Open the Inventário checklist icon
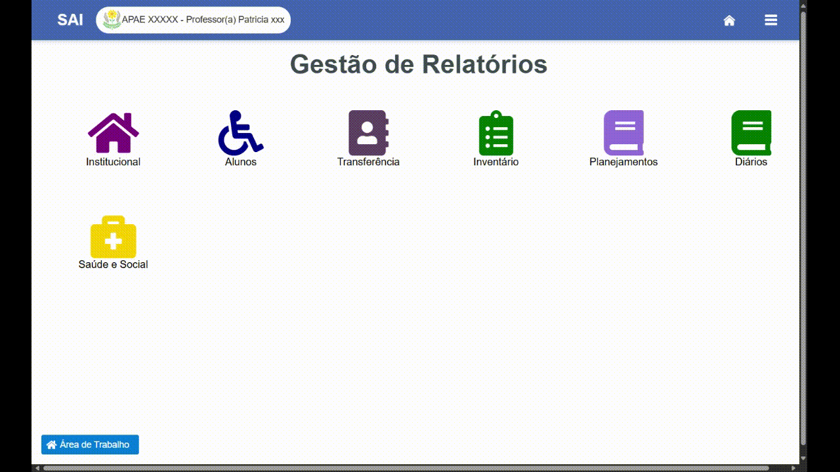The image size is (840, 472). pos(495,132)
